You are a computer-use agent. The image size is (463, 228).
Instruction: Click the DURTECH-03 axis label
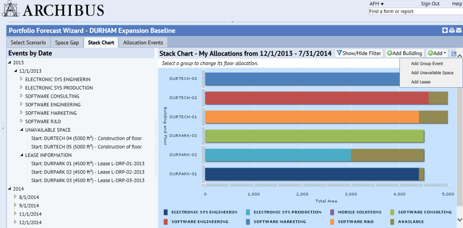click(183, 79)
